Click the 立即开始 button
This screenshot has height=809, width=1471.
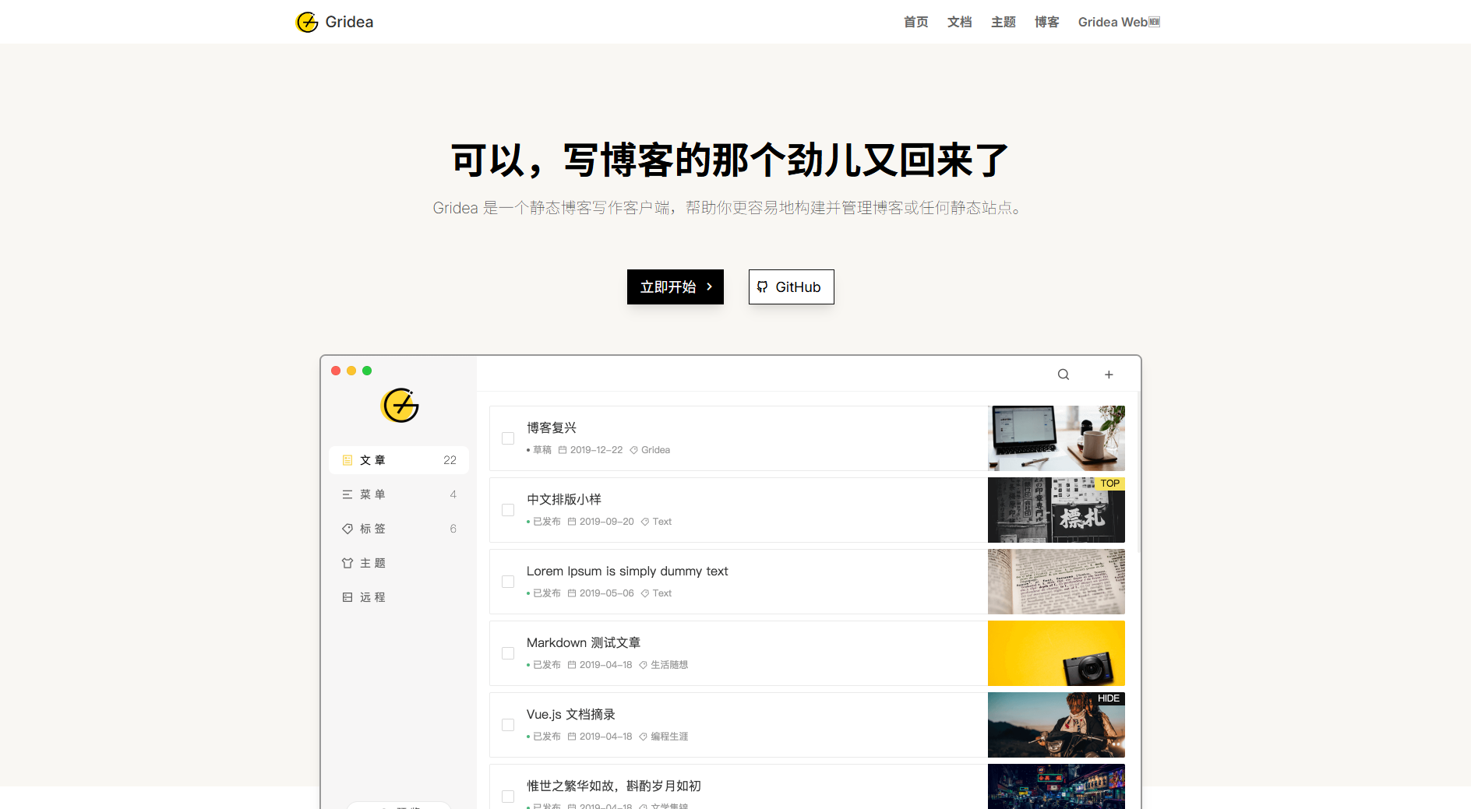pyautogui.click(x=675, y=287)
